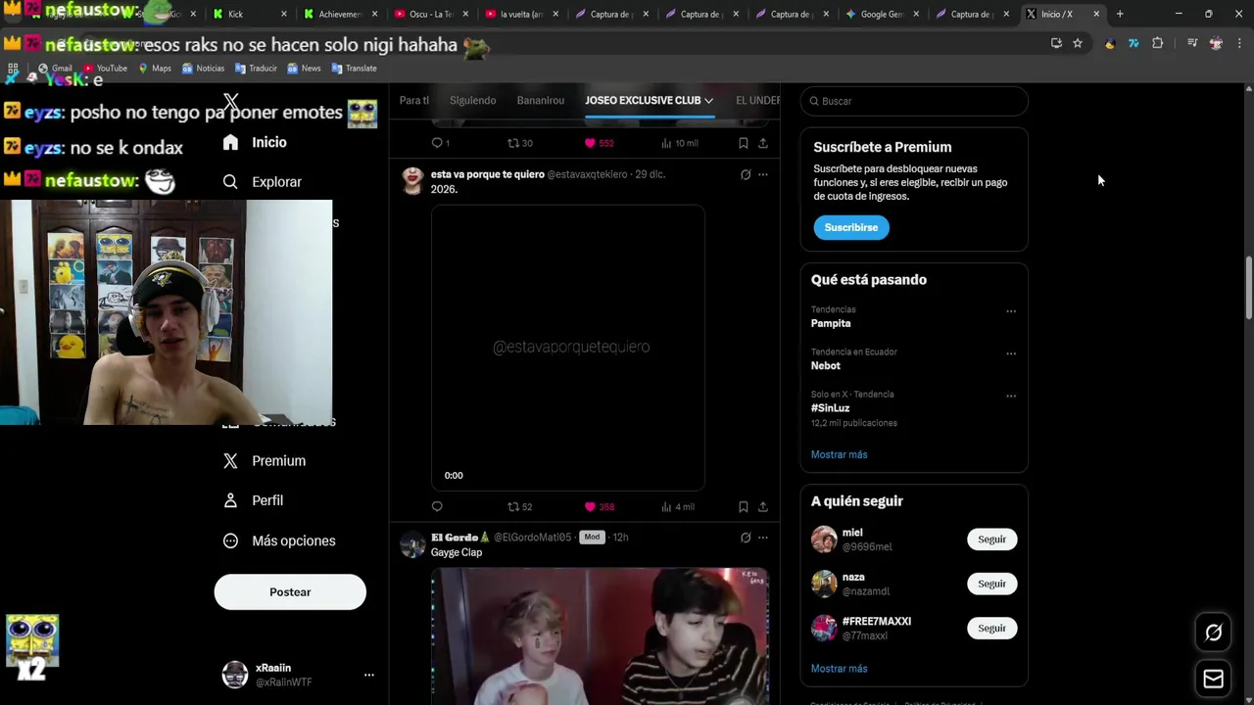
Task: Open Premium in the X sidebar
Action: pos(264,461)
